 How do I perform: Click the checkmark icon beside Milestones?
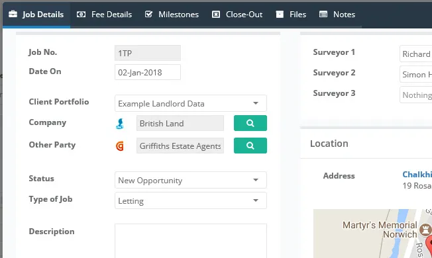tap(148, 15)
